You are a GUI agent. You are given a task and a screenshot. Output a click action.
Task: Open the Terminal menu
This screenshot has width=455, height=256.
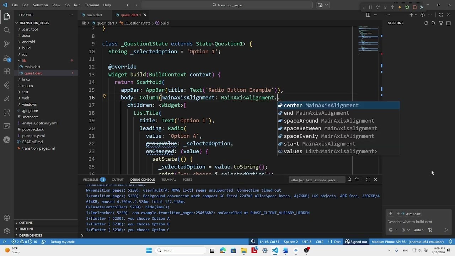[x=92, y=5]
